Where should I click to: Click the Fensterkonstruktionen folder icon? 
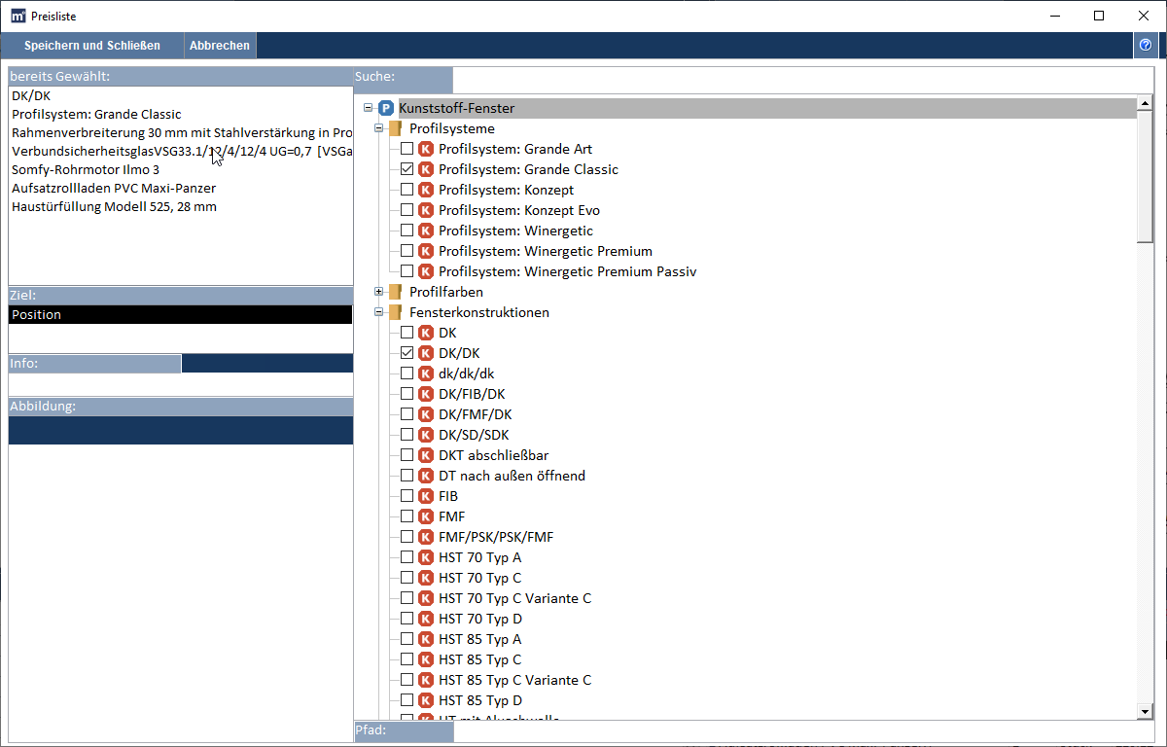(396, 313)
